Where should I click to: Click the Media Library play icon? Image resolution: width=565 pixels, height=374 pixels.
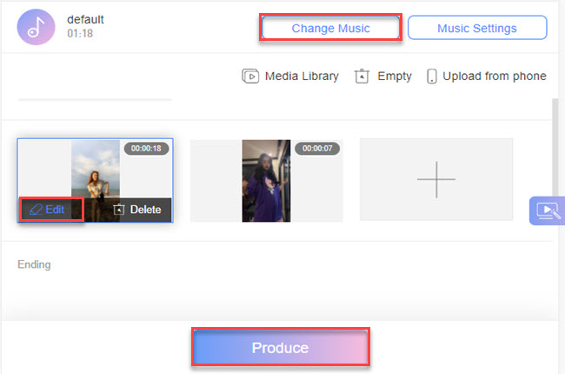point(250,77)
